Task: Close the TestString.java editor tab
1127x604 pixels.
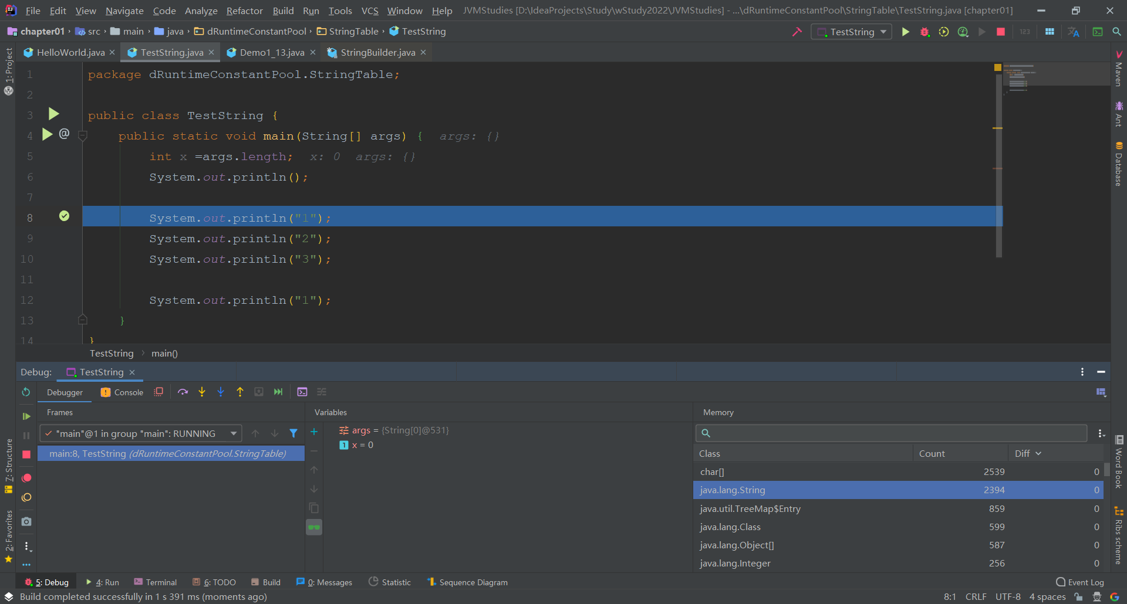Action: (211, 52)
